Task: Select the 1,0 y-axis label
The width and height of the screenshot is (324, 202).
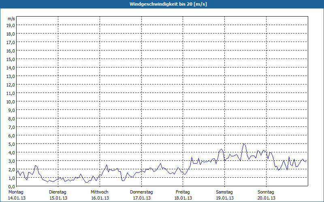Action: tap(11, 178)
